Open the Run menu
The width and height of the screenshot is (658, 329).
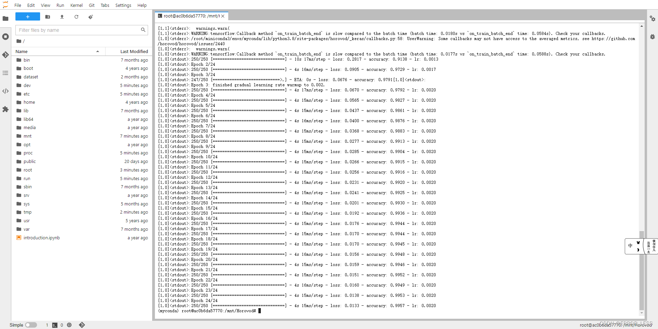[x=60, y=5]
